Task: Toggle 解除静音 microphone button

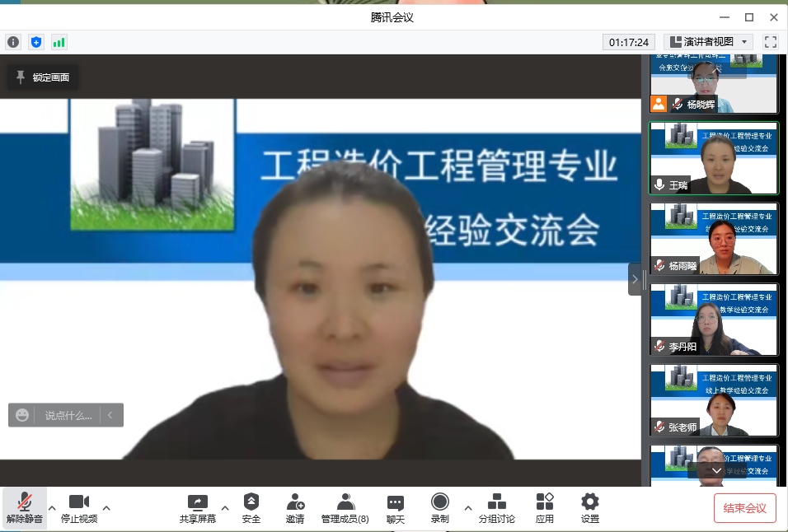Action: click(x=25, y=507)
